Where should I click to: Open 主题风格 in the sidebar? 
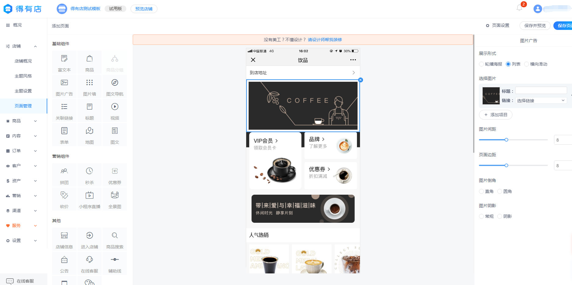[x=23, y=76]
